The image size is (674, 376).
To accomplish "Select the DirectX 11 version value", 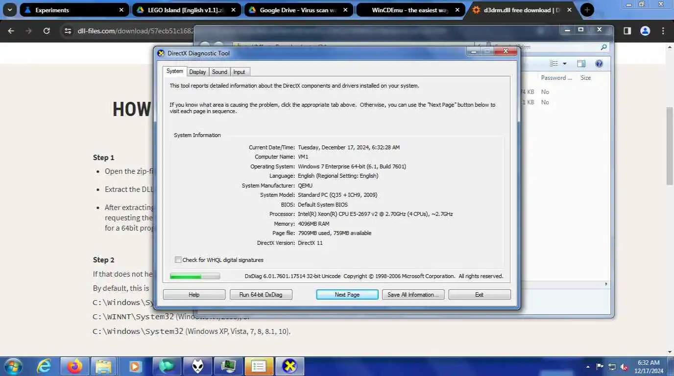I will 310,243.
